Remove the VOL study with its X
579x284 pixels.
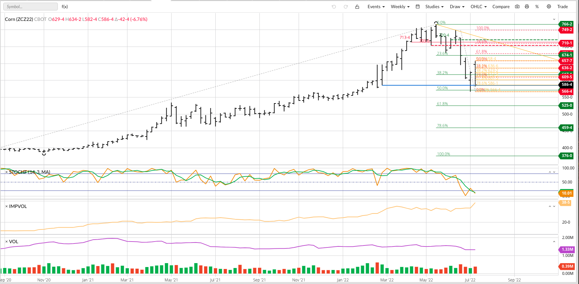click(x=7, y=242)
